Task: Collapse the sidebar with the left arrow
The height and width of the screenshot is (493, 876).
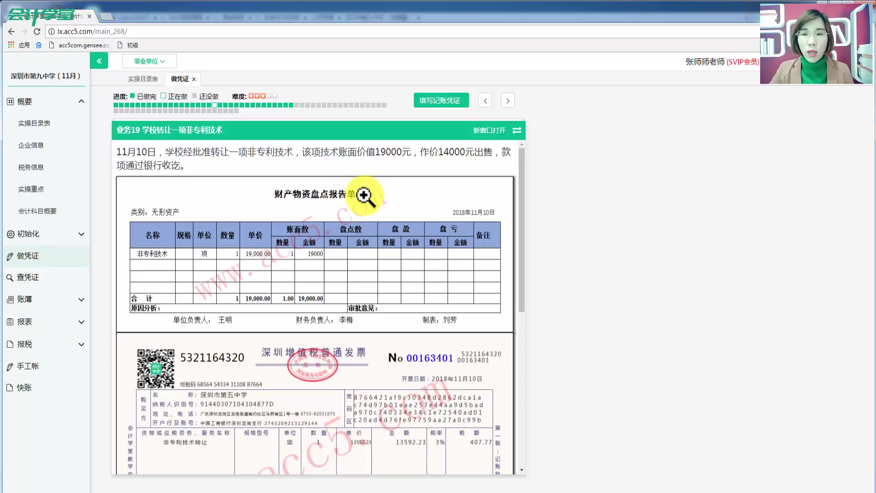Action: coord(99,60)
